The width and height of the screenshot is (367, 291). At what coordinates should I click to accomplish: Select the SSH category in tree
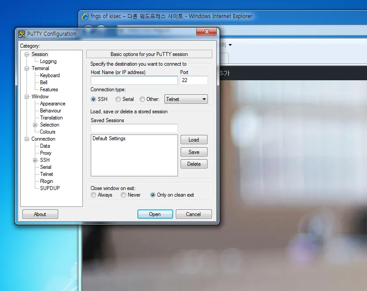coord(45,160)
